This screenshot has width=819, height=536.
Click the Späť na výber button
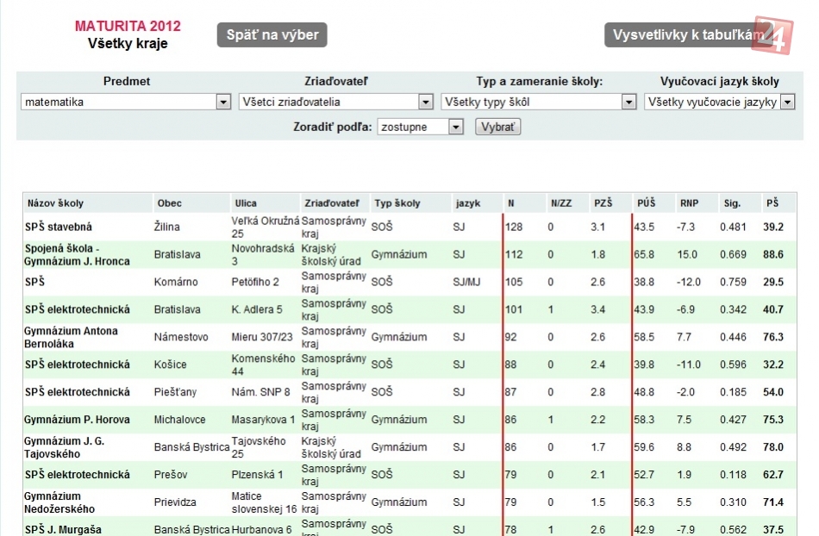[x=272, y=35]
